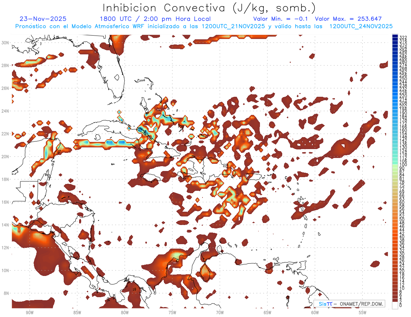411x317 pixels.
Task: Click the 75W longitude label
Action: click(172, 313)
